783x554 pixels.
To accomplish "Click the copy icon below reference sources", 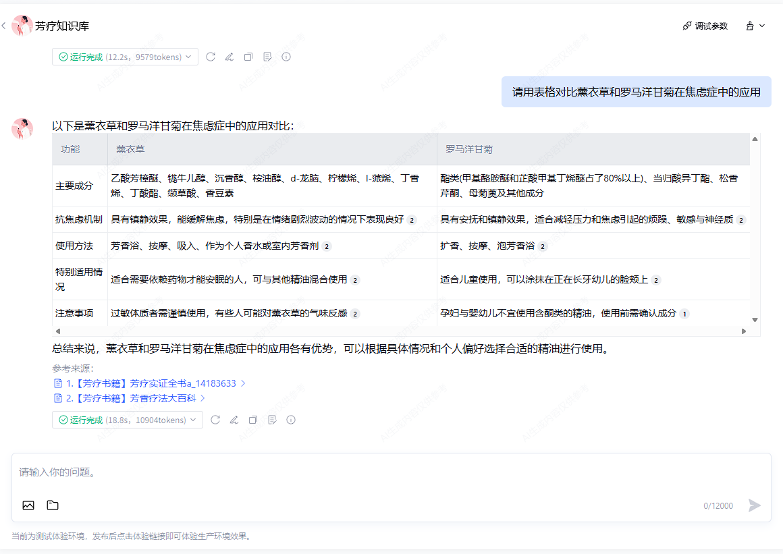I will (253, 420).
